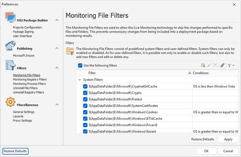Image resolution: width=241 pixels, height=157 pixels.
Task: Toggle the Windows\Cookies filter checkbox
Action: click(85, 112)
